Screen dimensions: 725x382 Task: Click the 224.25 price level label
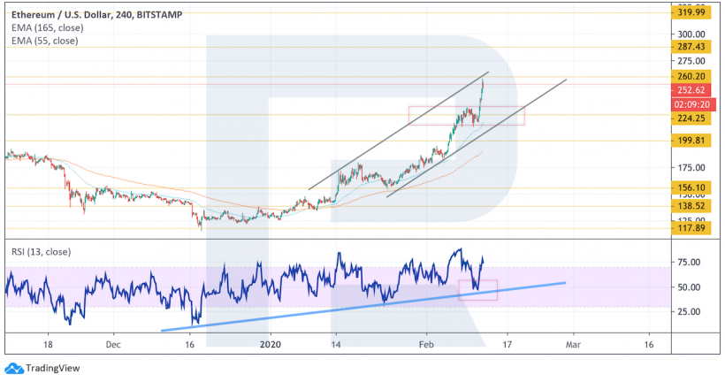[x=691, y=118]
